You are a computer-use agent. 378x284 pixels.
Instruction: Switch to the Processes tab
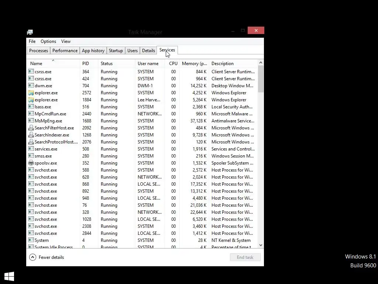(38, 50)
